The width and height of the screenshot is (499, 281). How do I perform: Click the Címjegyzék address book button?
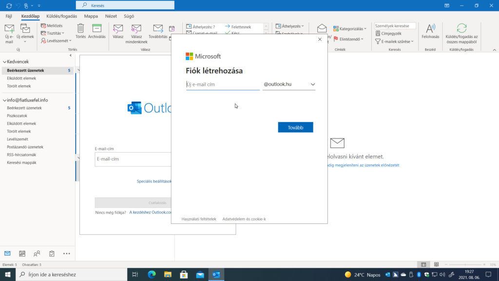coord(388,34)
